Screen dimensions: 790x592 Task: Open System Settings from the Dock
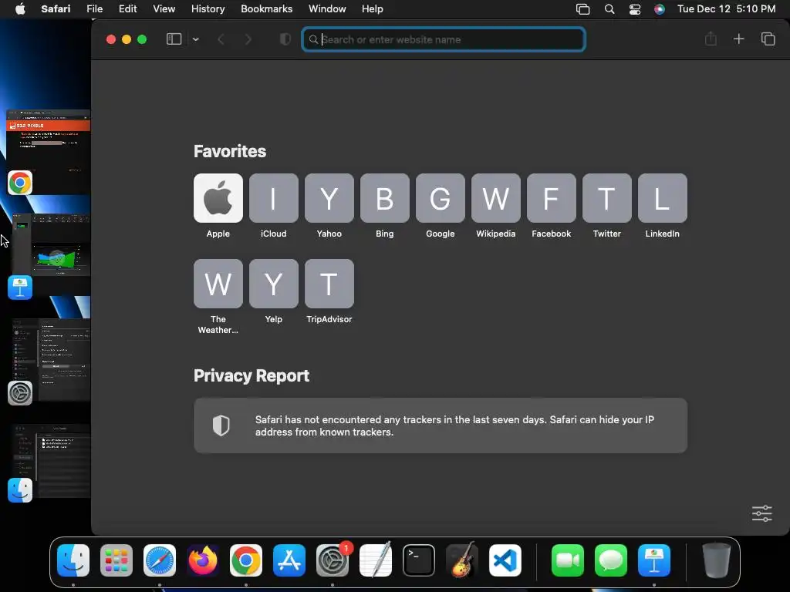coord(333,560)
